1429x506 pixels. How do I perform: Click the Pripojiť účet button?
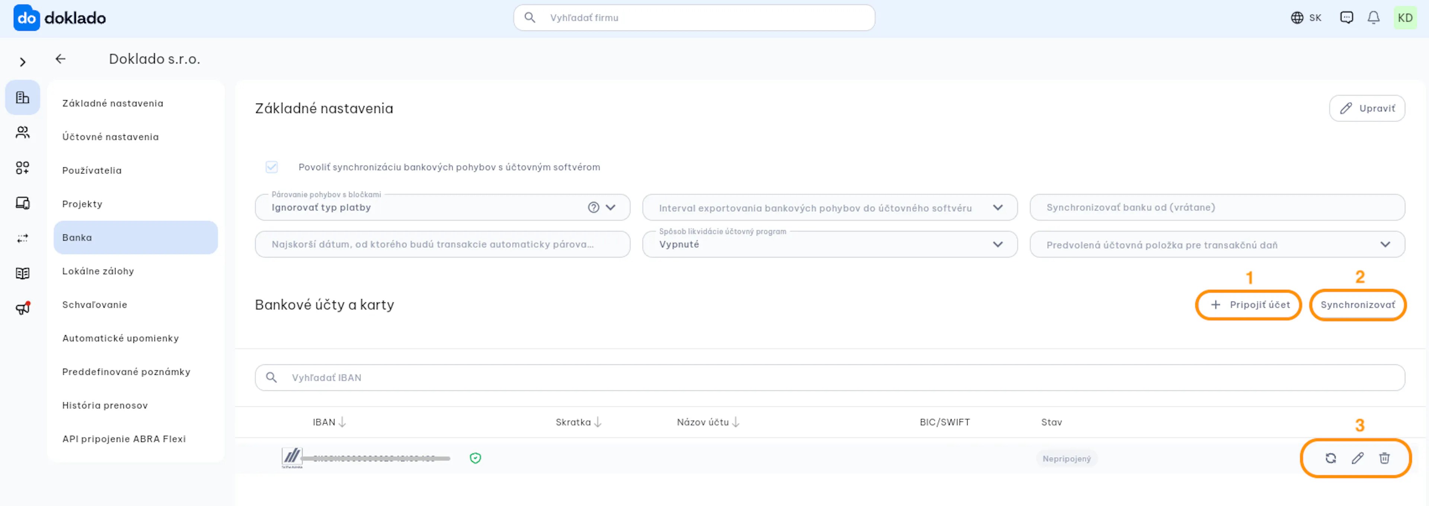coord(1249,305)
